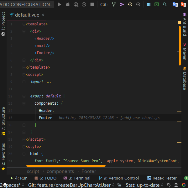
Task: Click the Database cylinder icon
Action: tap(185, 69)
